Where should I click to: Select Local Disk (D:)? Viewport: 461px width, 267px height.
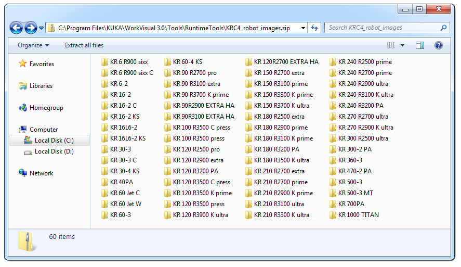click(x=49, y=151)
